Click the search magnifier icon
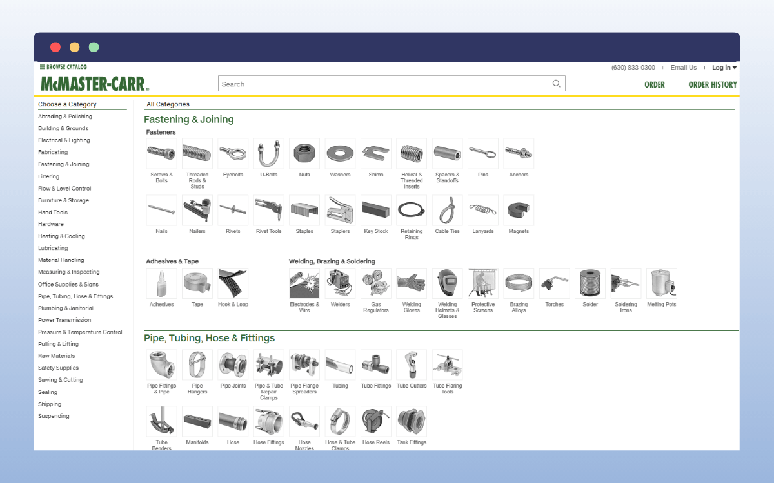 [x=556, y=83]
